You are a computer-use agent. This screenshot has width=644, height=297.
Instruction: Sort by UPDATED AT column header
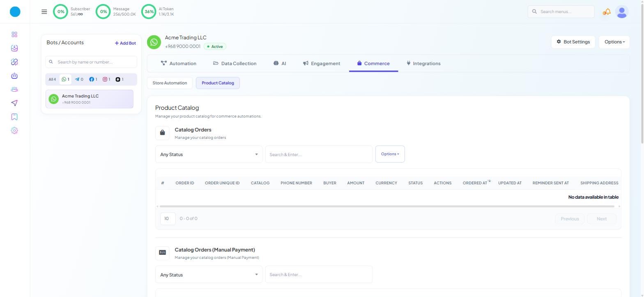[x=510, y=183]
